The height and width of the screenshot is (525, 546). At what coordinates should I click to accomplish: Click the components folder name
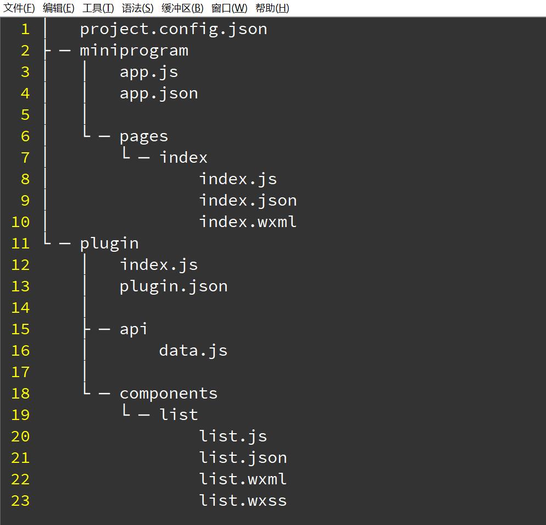coord(169,394)
